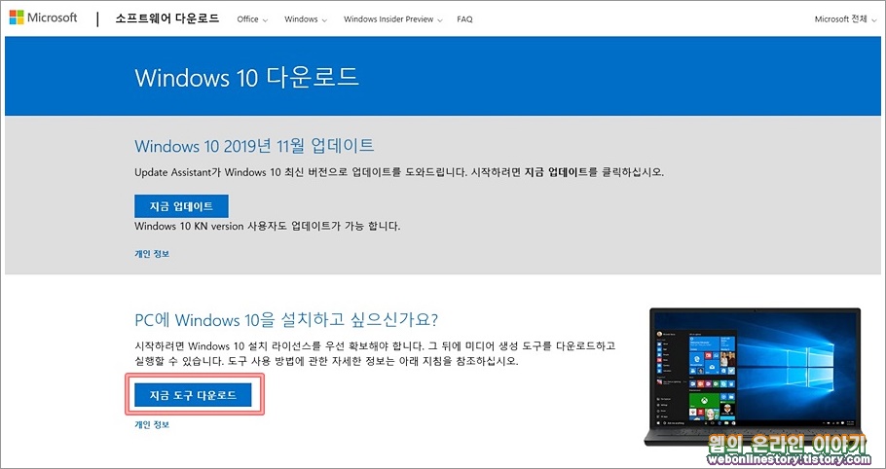Open 개인 정보 link under 지금 업데이트
Viewport: 886px width, 469px height.
pyautogui.click(x=152, y=254)
